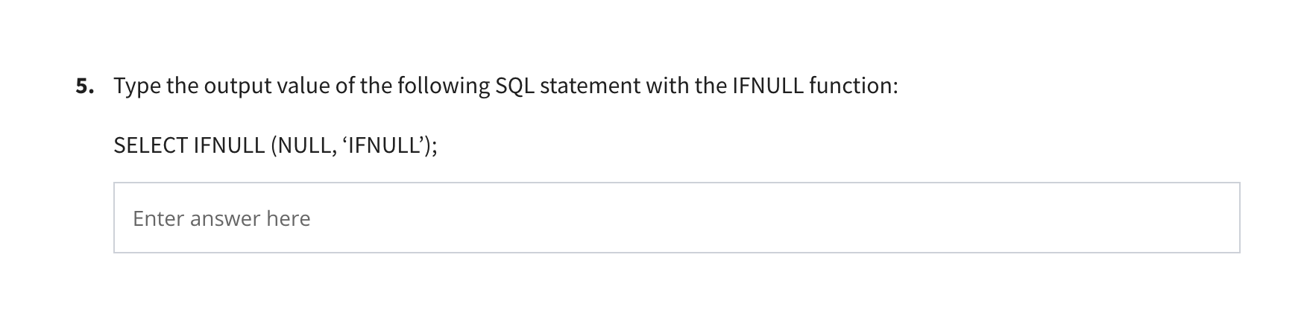Click the 'Enter answer here' input field
Image resolution: width=1307 pixels, height=319 pixels.
click(x=676, y=218)
